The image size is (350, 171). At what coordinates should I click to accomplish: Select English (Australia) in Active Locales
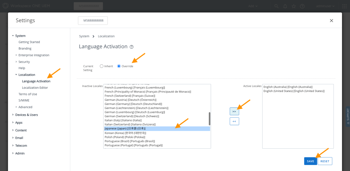[298, 87]
